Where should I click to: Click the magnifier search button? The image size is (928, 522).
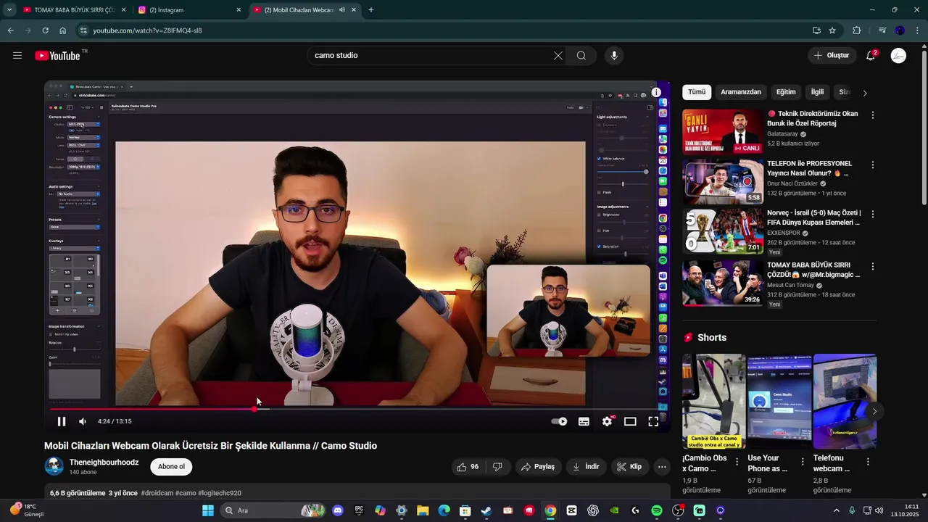click(x=581, y=56)
